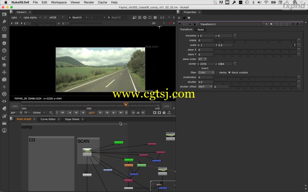Uncheck the black outside checkbox

(229, 73)
